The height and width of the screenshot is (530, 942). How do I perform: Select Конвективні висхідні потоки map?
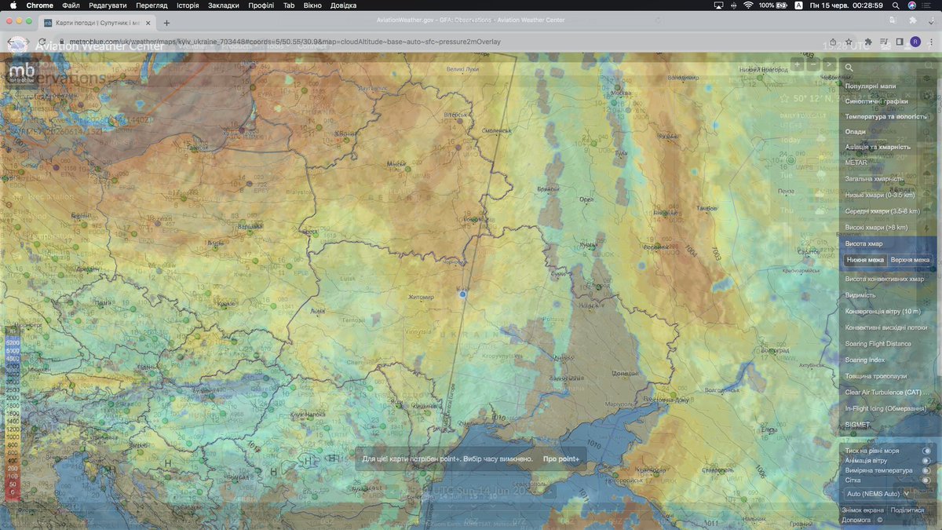click(886, 327)
